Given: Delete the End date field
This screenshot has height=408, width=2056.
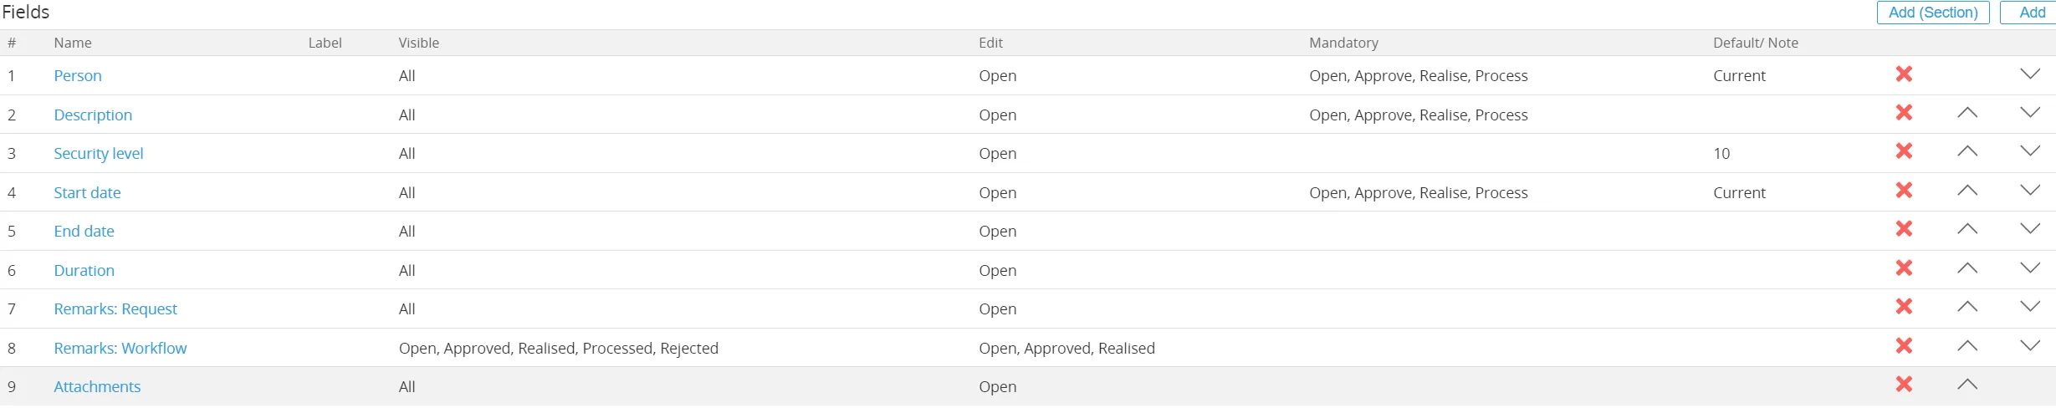Looking at the screenshot, I should [x=1904, y=229].
